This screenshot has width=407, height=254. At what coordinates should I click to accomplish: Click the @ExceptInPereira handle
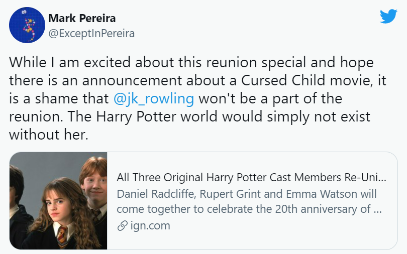pyautogui.click(x=91, y=34)
